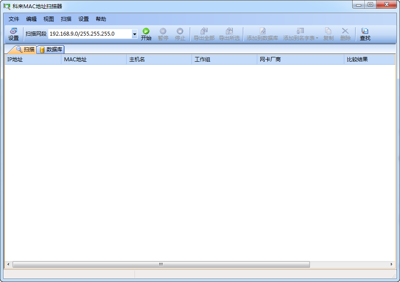This screenshot has height=282, width=400.
Task: Click the horizontal scrollbar right arrow
Action: point(391,264)
